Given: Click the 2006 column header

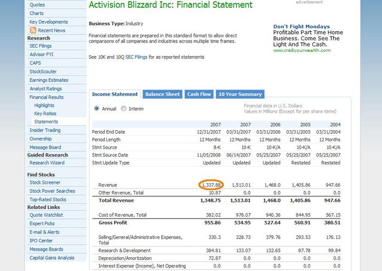Looking at the screenshot, I should [275, 125].
